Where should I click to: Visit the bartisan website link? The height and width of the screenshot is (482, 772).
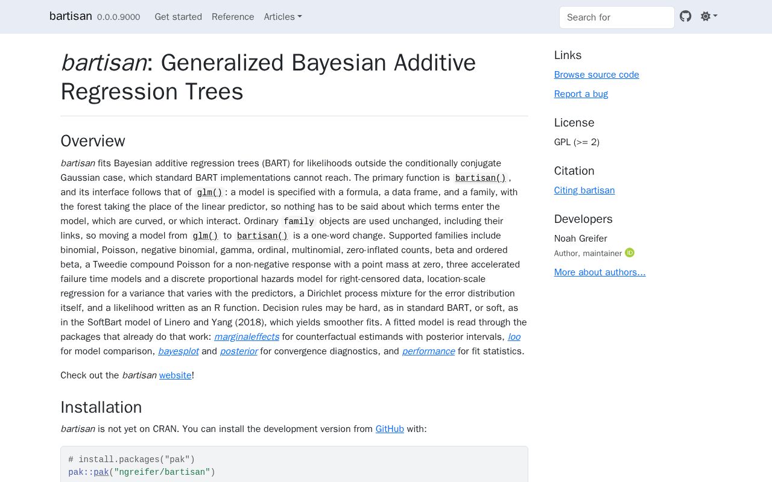(175, 375)
